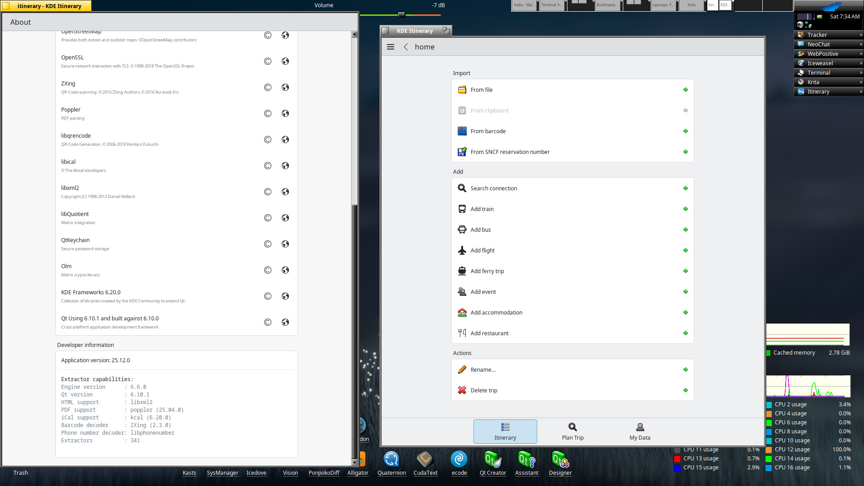Image resolution: width=864 pixels, height=486 pixels.
Task: Select the Itinerary bottom tab
Action: click(x=505, y=431)
